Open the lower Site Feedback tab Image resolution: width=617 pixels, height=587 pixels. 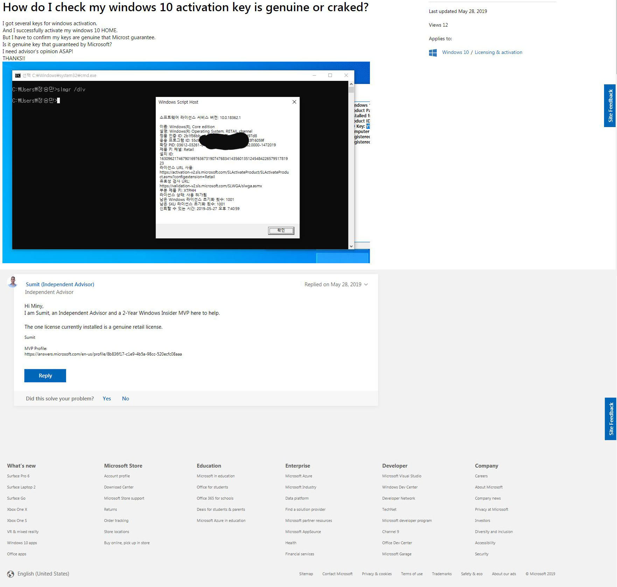tap(611, 419)
